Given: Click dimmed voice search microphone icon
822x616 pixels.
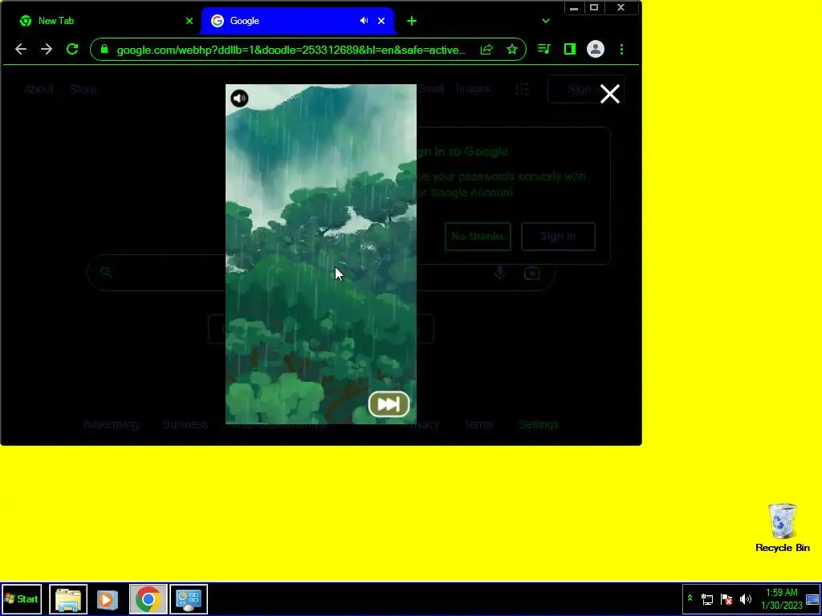Looking at the screenshot, I should coord(500,273).
